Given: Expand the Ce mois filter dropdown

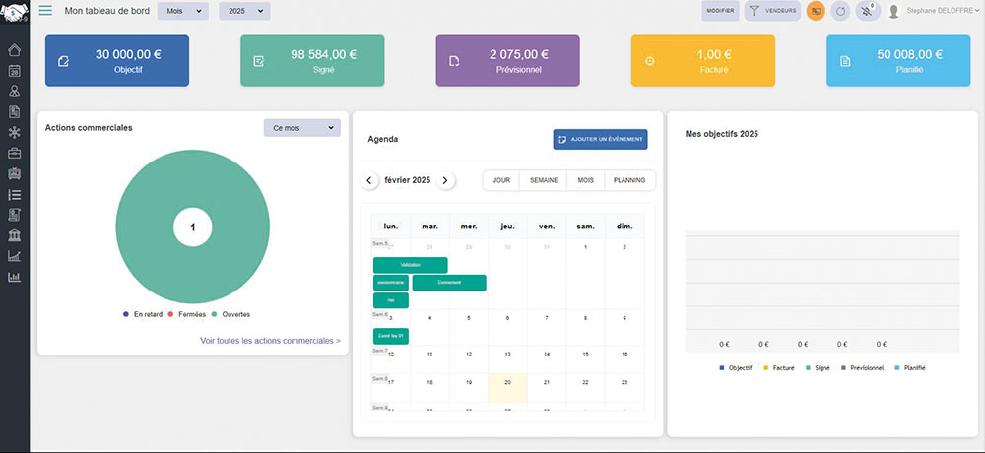Looking at the screenshot, I should tap(301, 128).
